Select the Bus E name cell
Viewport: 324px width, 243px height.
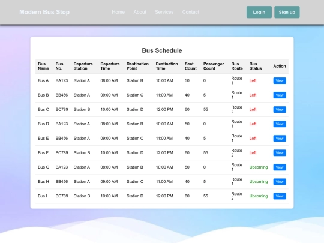[43, 138]
